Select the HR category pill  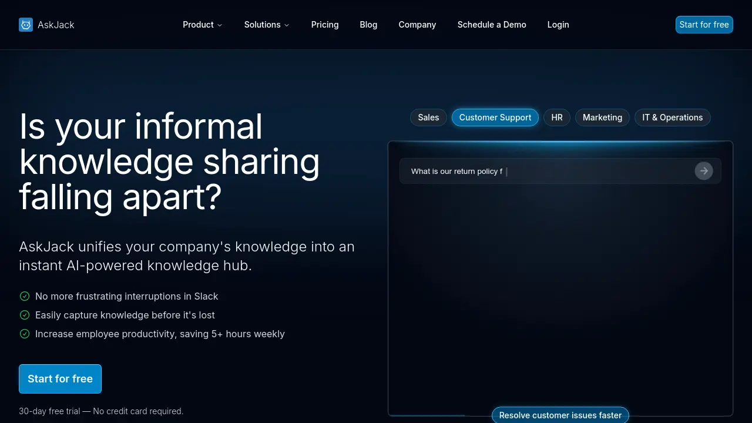556,117
